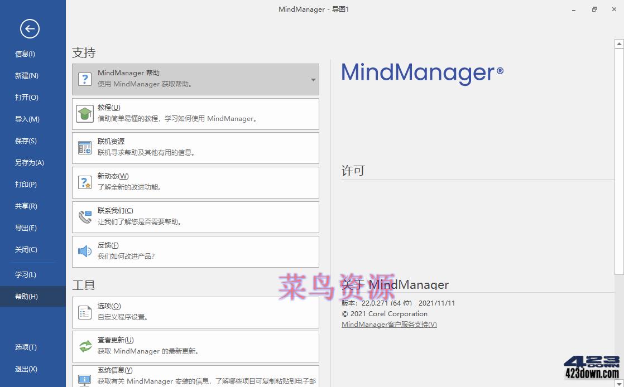Click the scrollbar up arrow on the right
Screen dimensions: 624x387
point(618,43)
